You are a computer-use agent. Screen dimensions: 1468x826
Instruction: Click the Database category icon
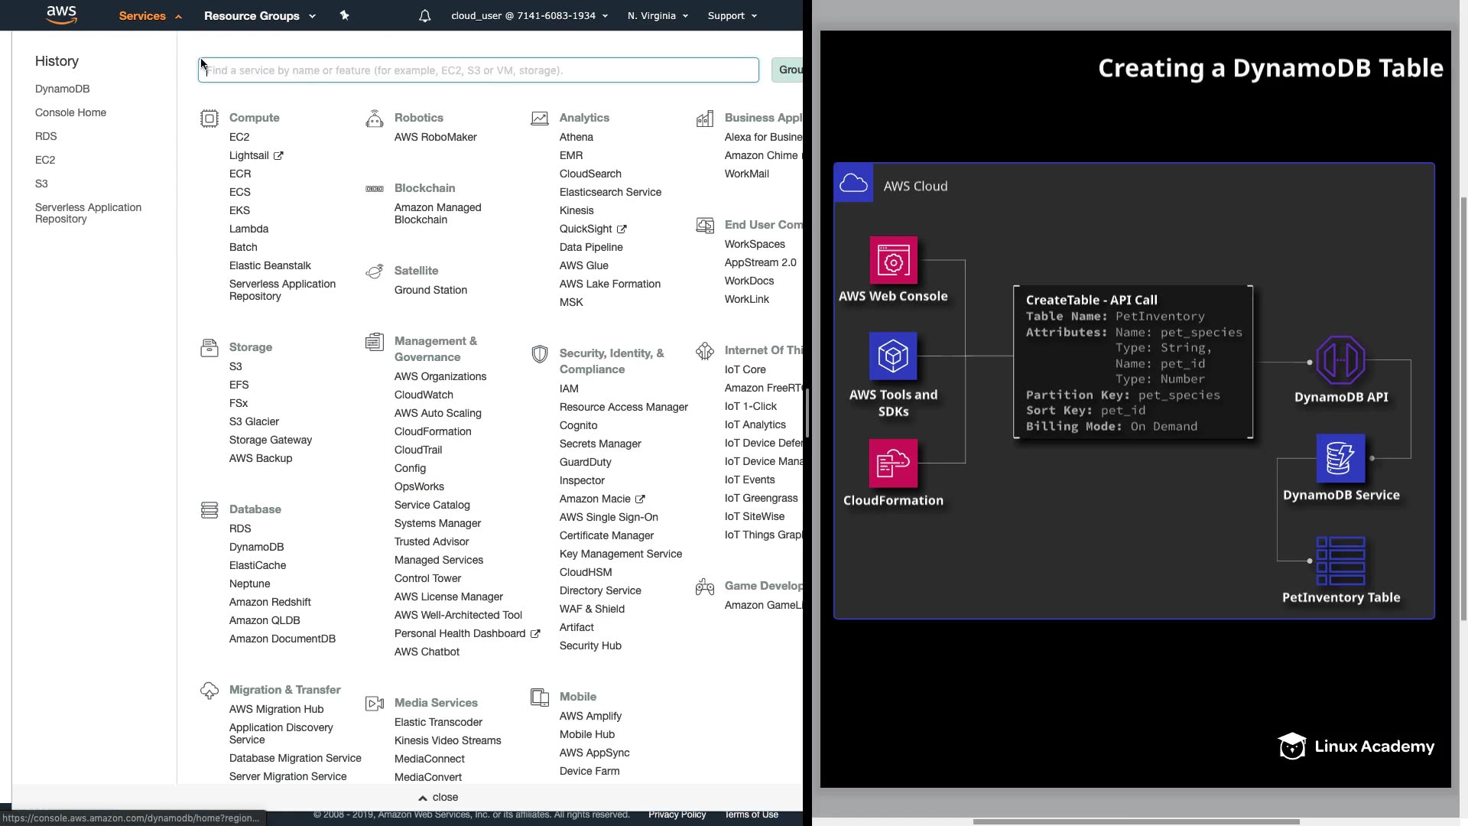click(209, 510)
